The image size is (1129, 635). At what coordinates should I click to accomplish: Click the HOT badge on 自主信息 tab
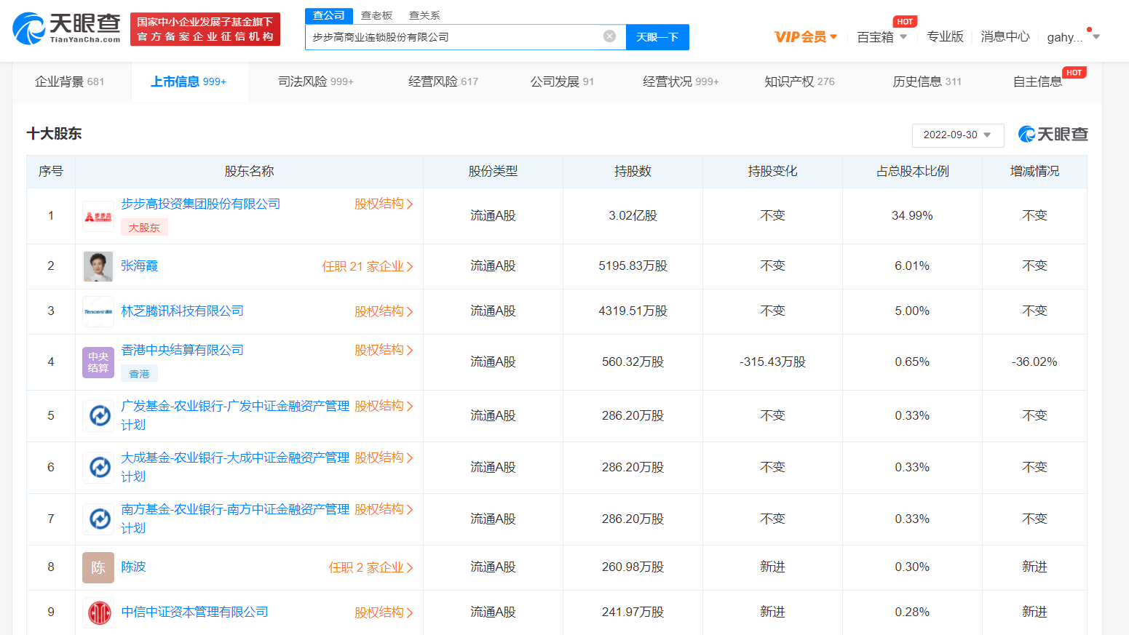pyautogui.click(x=1074, y=73)
